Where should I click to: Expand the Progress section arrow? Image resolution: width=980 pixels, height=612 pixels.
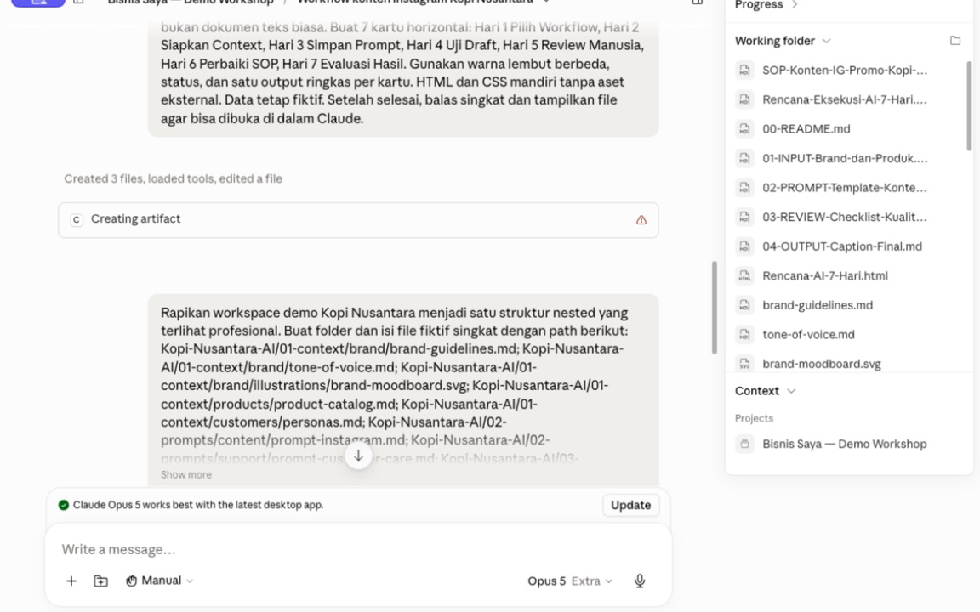(795, 5)
